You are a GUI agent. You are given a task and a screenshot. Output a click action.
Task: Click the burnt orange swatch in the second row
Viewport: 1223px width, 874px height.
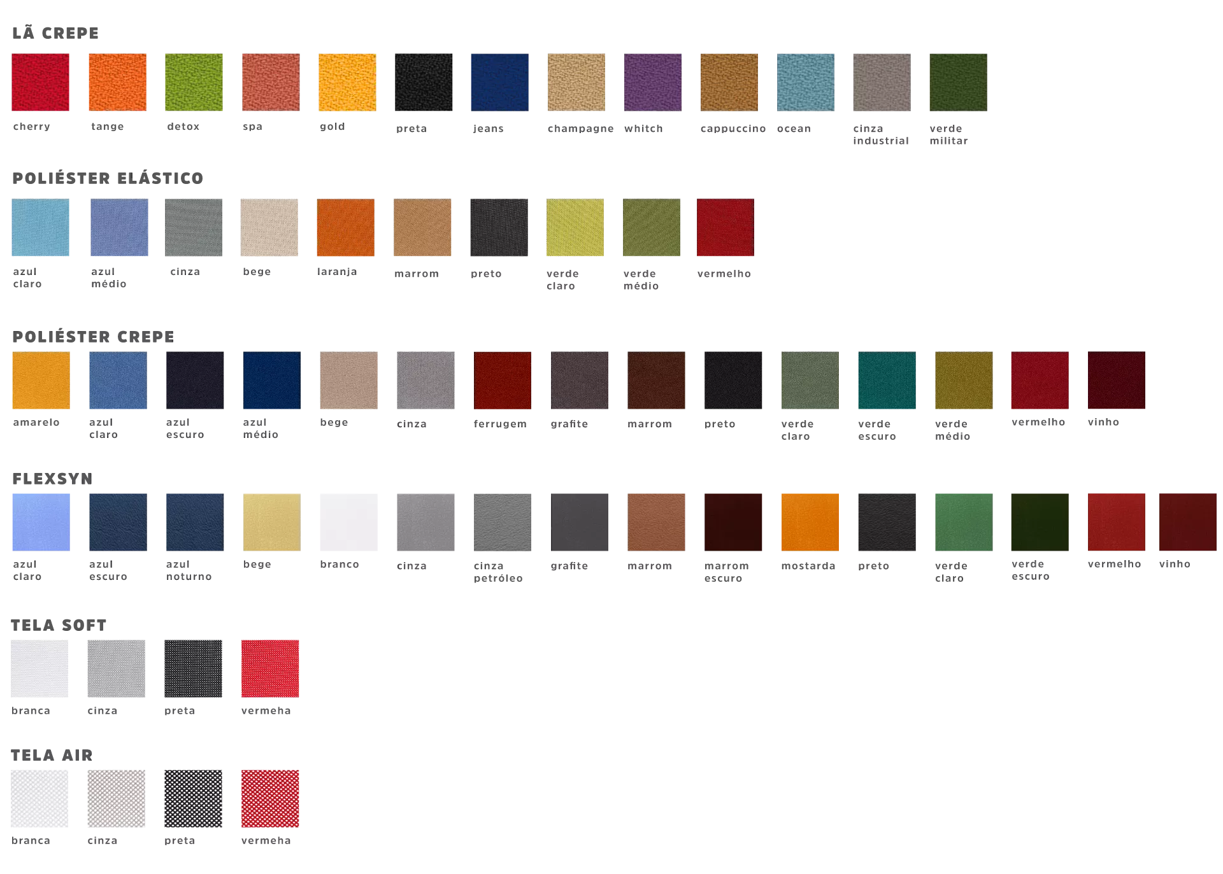pyautogui.click(x=346, y=229)
